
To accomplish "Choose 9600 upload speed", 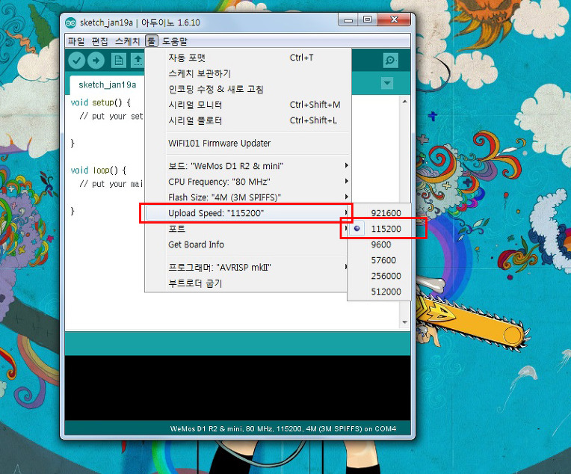I will (379, 244).
